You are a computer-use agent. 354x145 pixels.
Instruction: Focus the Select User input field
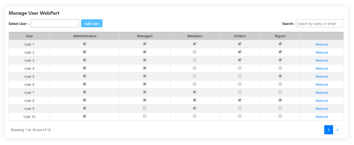point(55,23)
